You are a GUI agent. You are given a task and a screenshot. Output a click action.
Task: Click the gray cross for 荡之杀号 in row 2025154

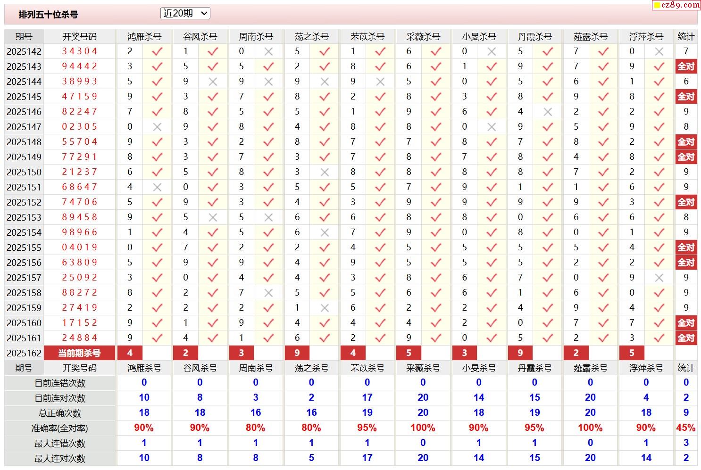(325, 232)
